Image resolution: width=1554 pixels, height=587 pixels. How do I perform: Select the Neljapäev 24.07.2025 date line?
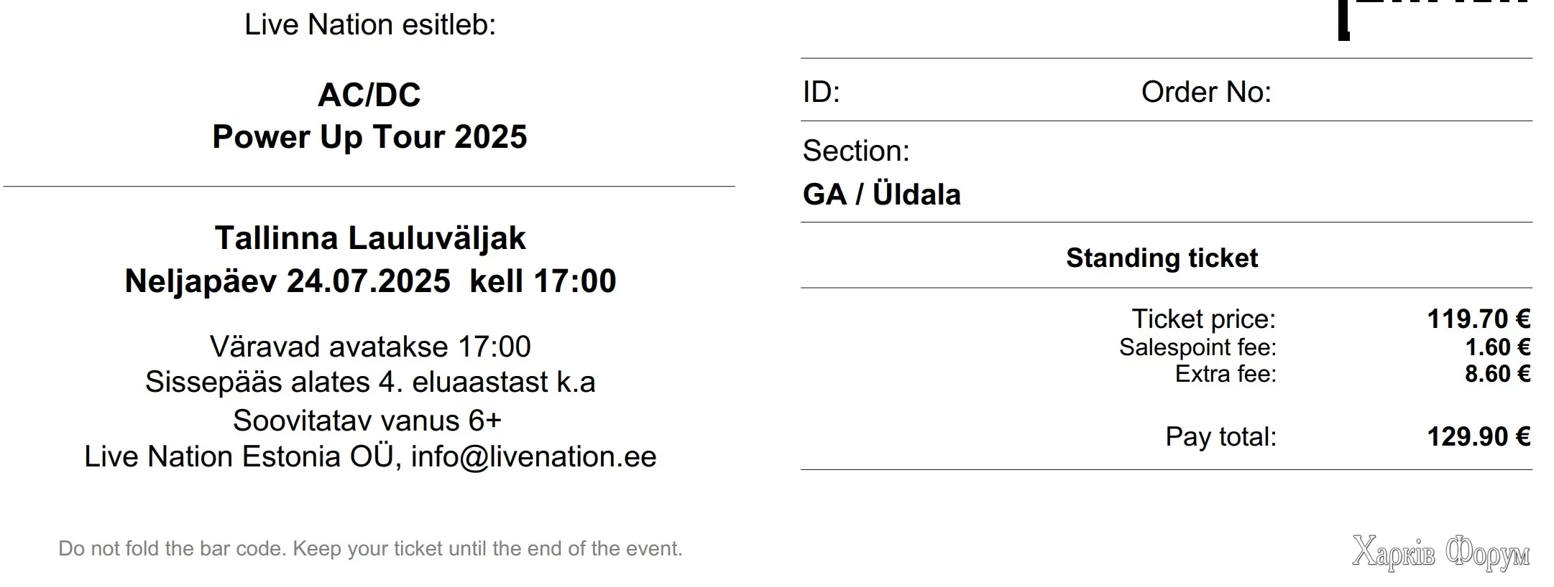click(x=288, y=281)
